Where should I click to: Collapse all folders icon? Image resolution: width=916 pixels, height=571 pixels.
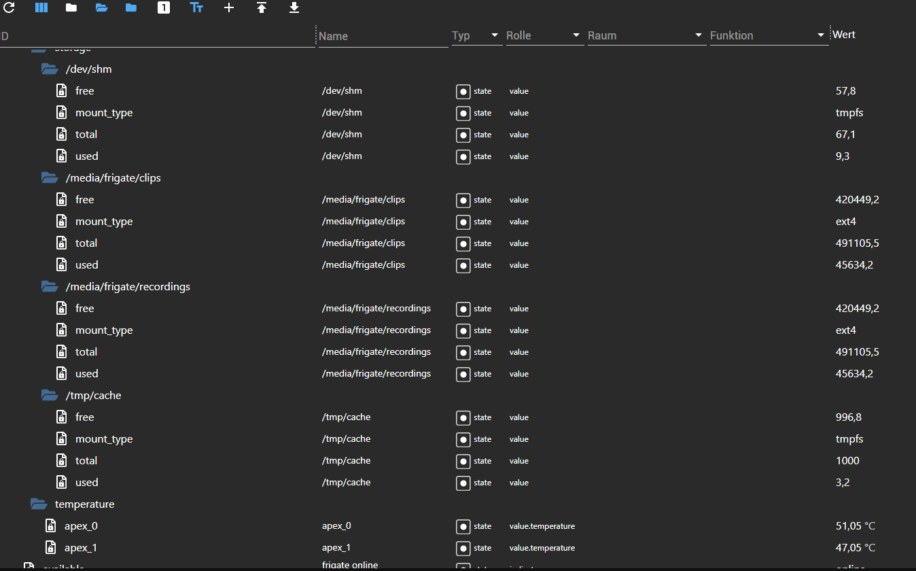pos(71,8)
